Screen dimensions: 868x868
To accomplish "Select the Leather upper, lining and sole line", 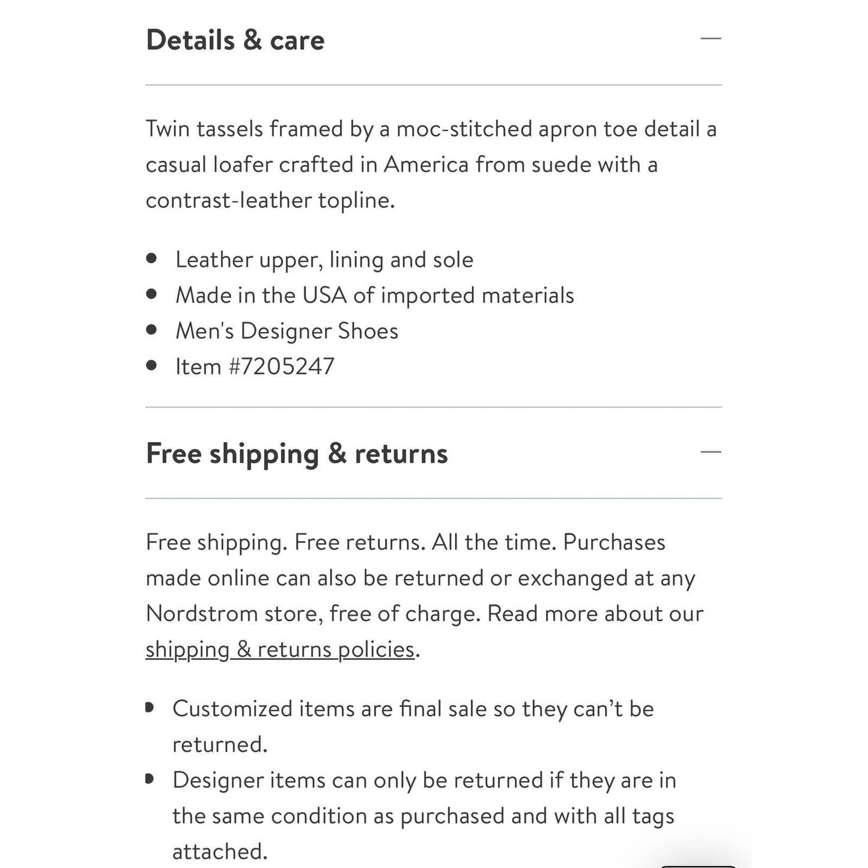I will (x=324, y=259).
